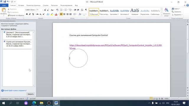
Task: Open the Файл tab
Action: point(4,5)
